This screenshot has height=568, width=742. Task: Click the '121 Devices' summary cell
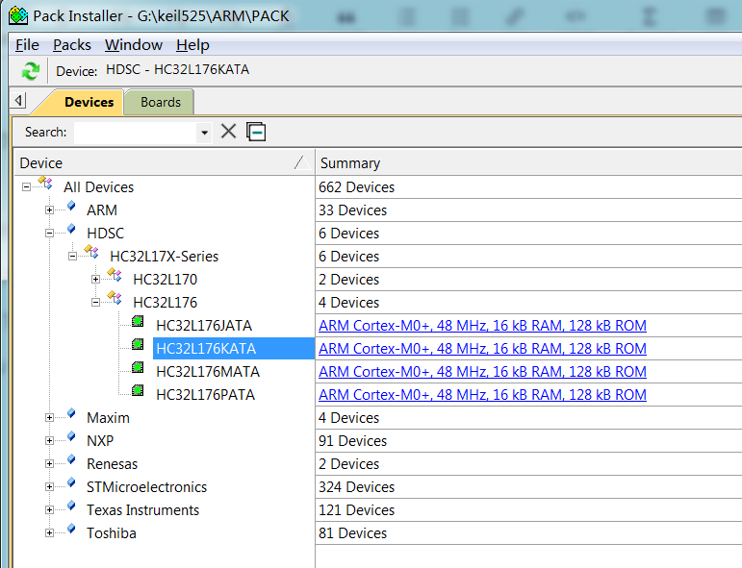(x=356, y=510)
